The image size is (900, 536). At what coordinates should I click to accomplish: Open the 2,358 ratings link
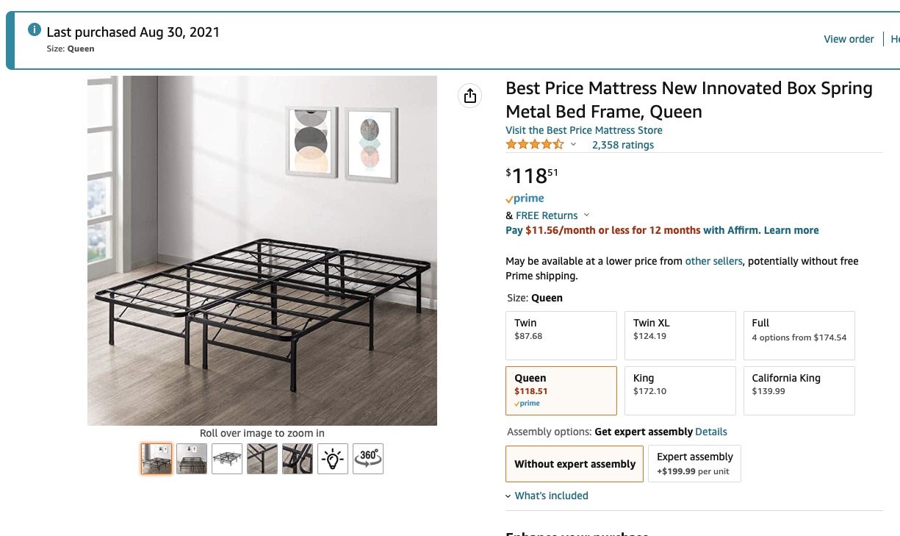pos(623,145)
